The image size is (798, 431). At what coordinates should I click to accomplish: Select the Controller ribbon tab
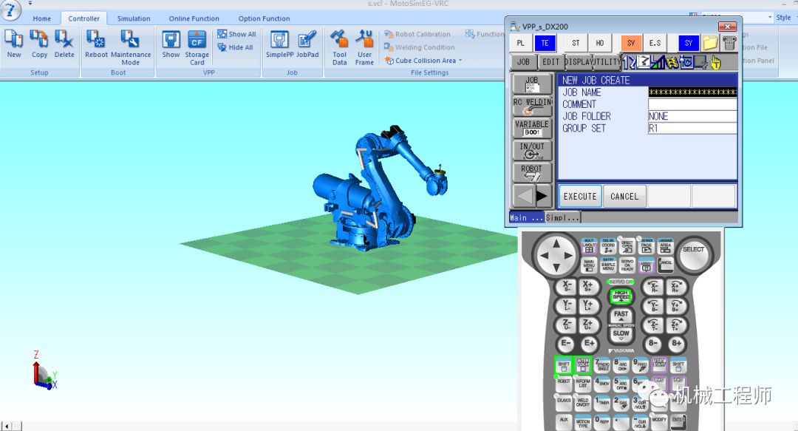coord(84,18)
